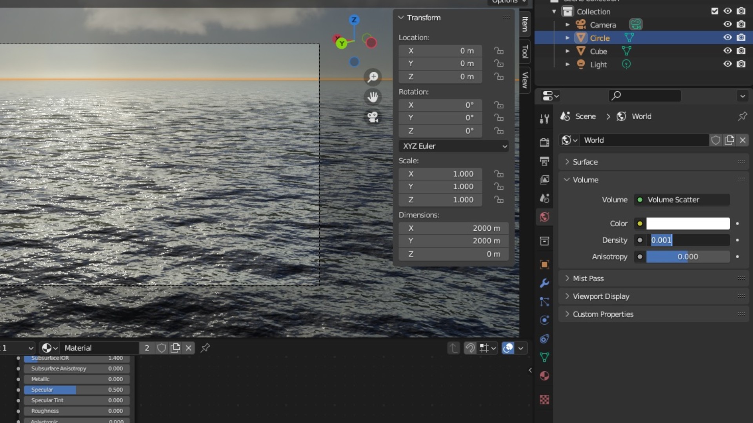Image resolution: width=753 pixels, height=423 pixels.
Task: Expand the Camera item in outliner
Action: 567,25
